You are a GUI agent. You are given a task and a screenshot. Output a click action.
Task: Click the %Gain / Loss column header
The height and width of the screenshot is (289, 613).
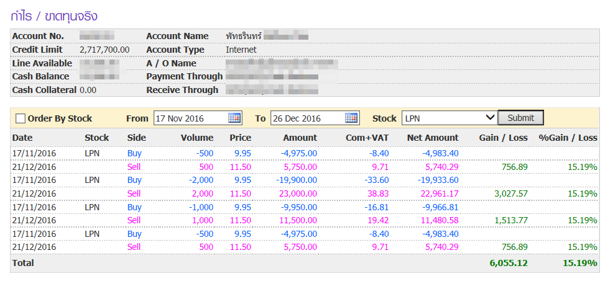[568, 138]
